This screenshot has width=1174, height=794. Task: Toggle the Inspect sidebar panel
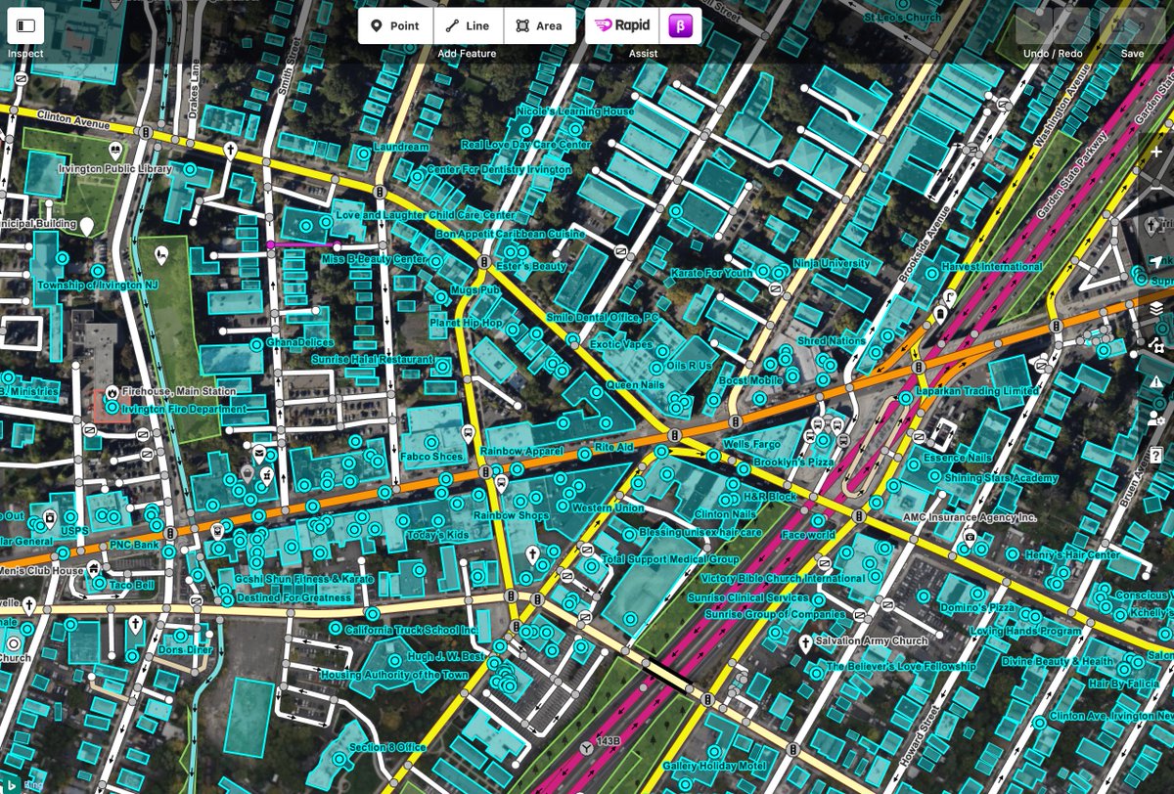(25, 25)
